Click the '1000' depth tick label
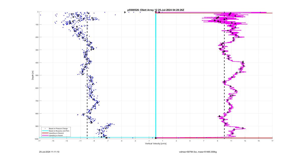 [x=36, y=139]
